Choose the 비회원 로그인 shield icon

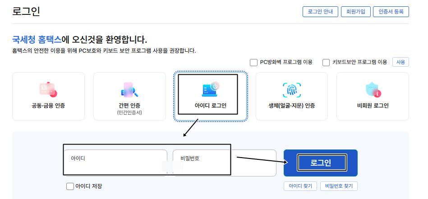pos(373,90)
